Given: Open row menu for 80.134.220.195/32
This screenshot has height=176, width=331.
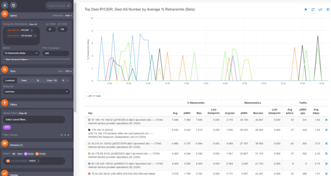Looking at the screenshot, I should pyautogui.click(x=326, y=164).
